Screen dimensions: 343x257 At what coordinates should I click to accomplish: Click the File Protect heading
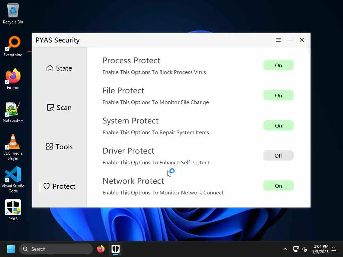123,91
